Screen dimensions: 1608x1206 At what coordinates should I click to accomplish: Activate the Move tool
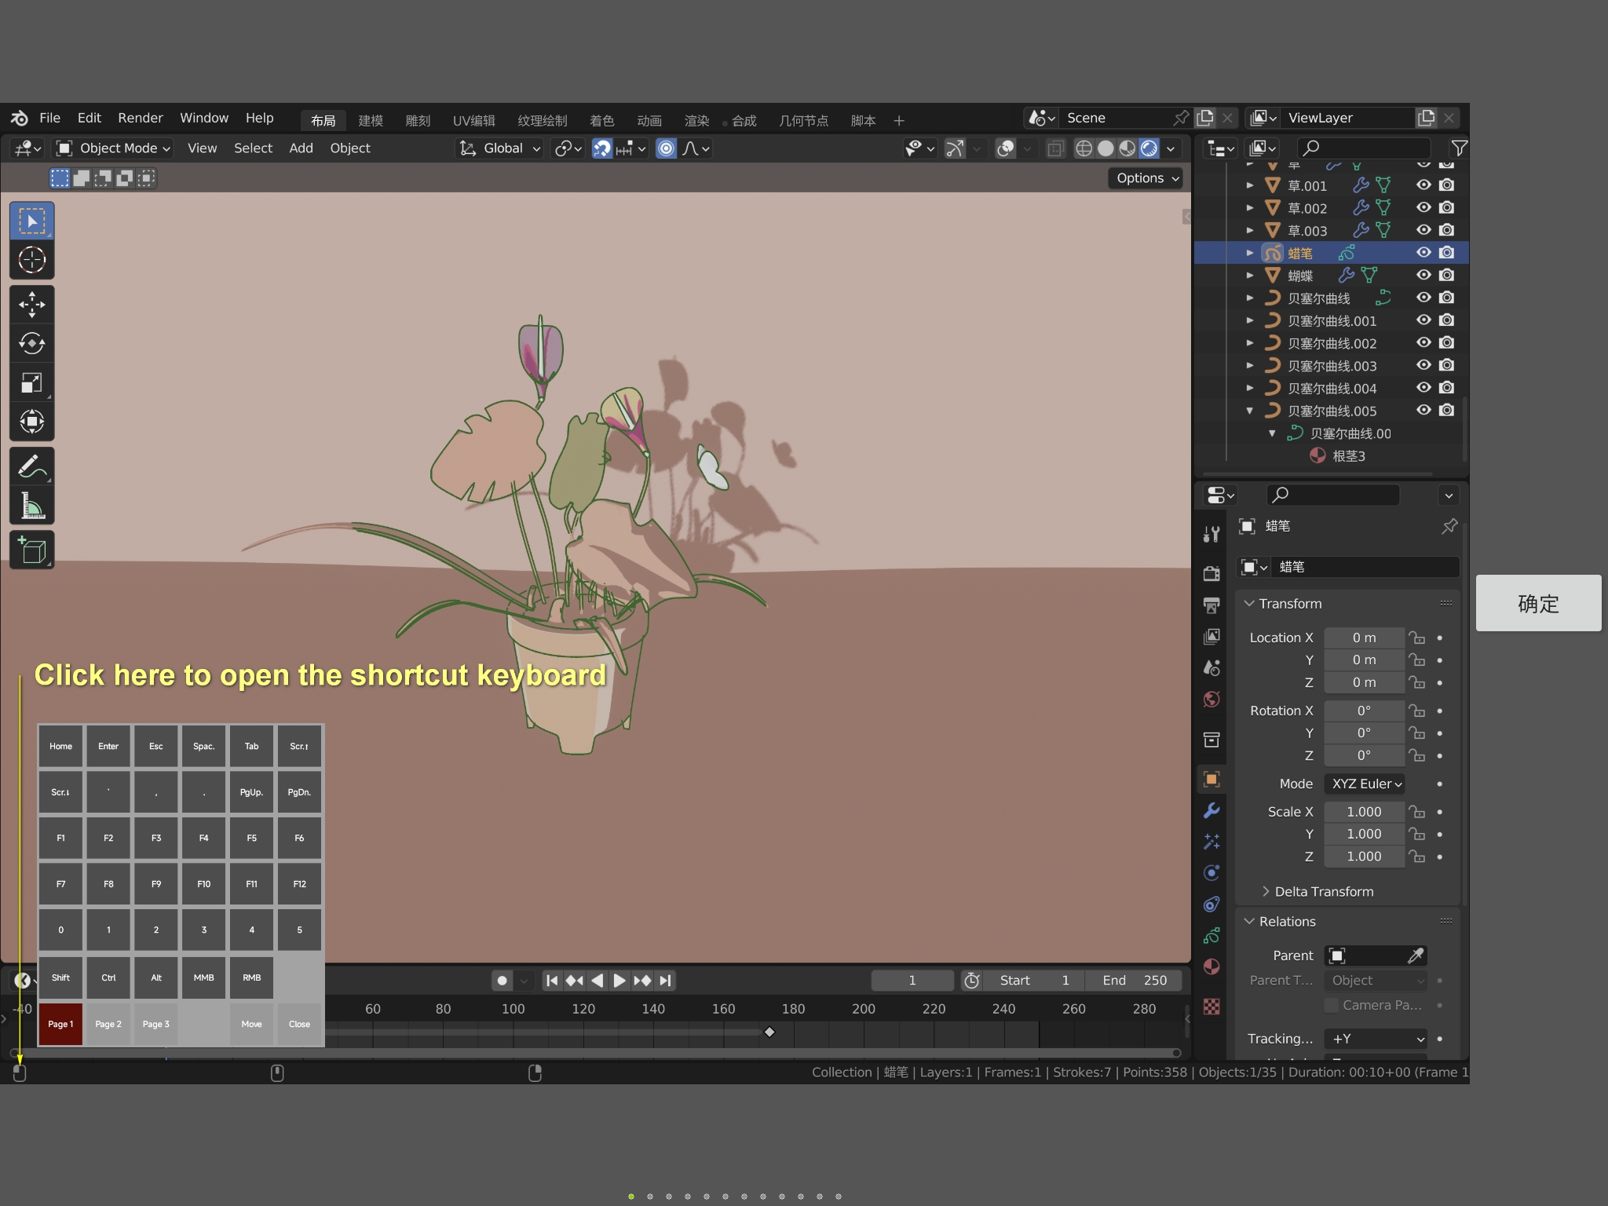[x=31, y=305]
